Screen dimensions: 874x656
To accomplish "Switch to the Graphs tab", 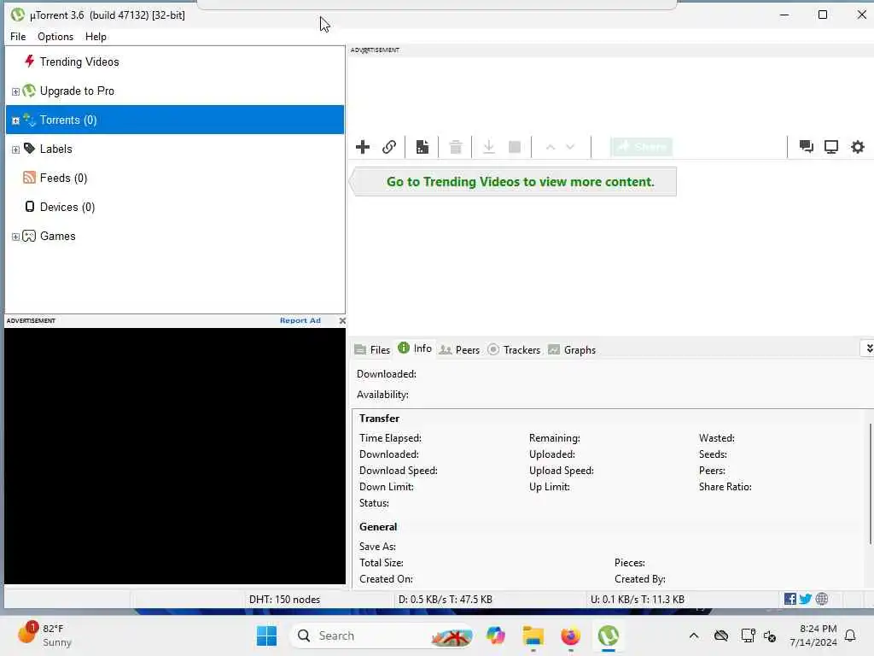I will (x=572, y=349).
